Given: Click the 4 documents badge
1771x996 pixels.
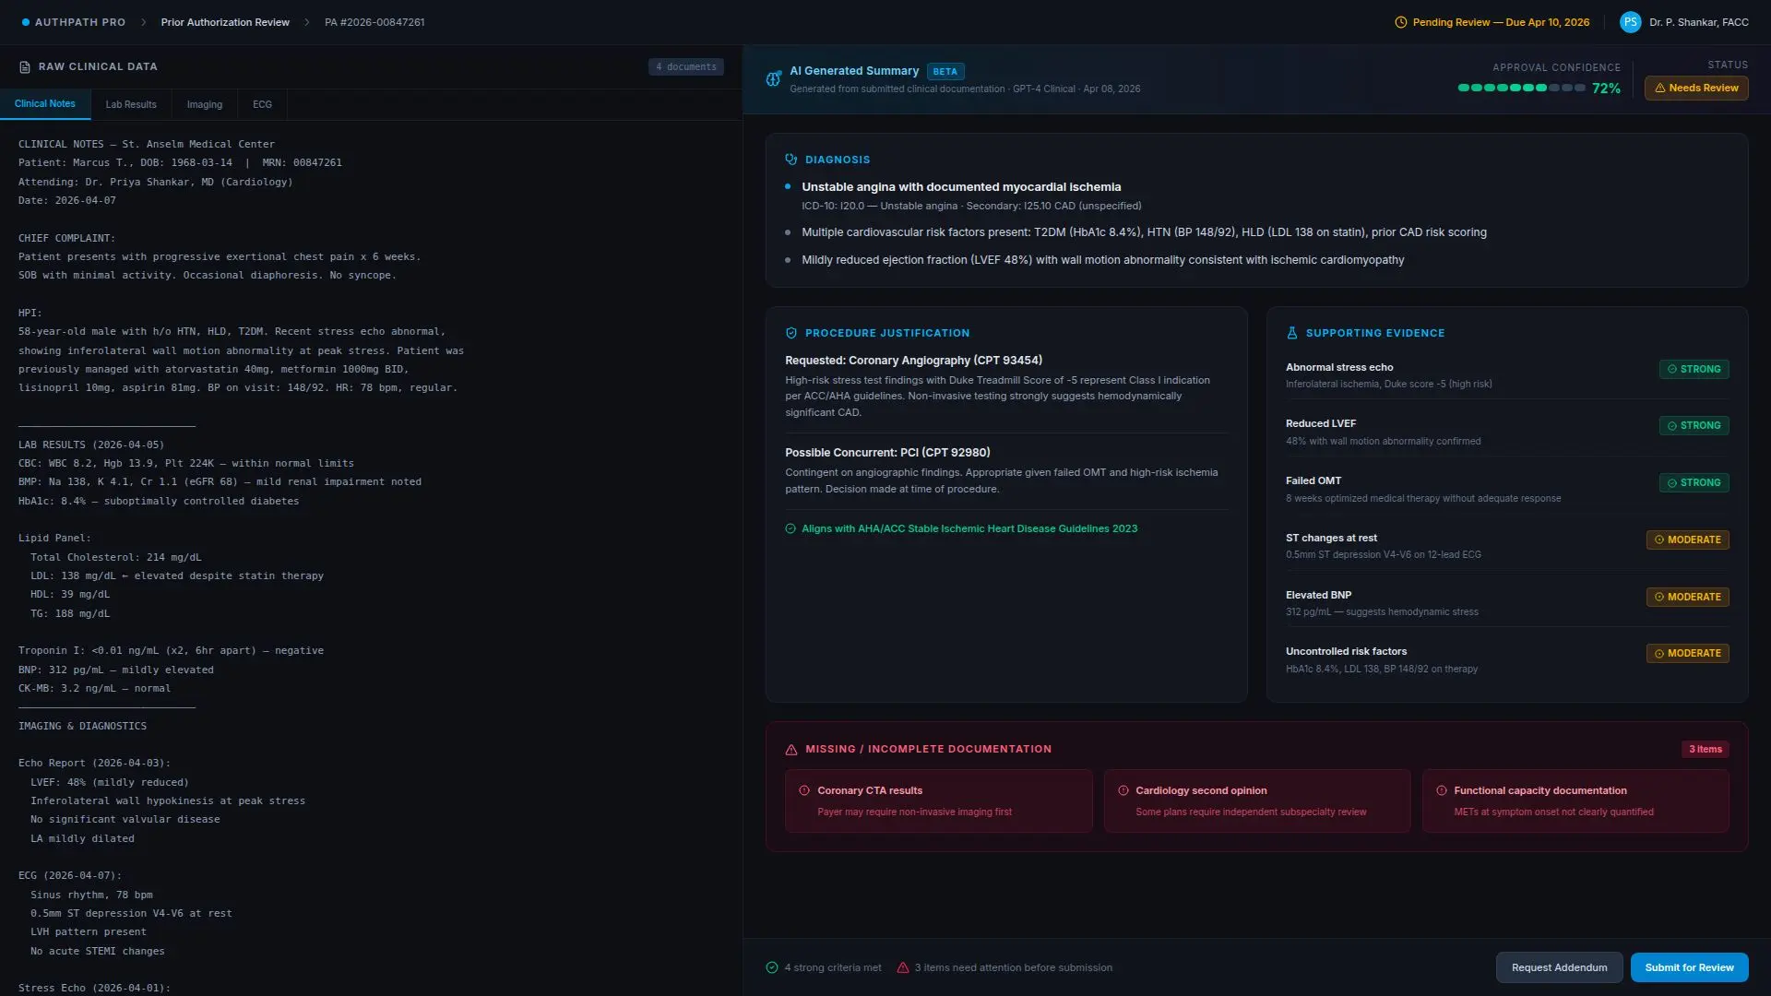Looking at the screenshot, I should click(x=685, y=67).
